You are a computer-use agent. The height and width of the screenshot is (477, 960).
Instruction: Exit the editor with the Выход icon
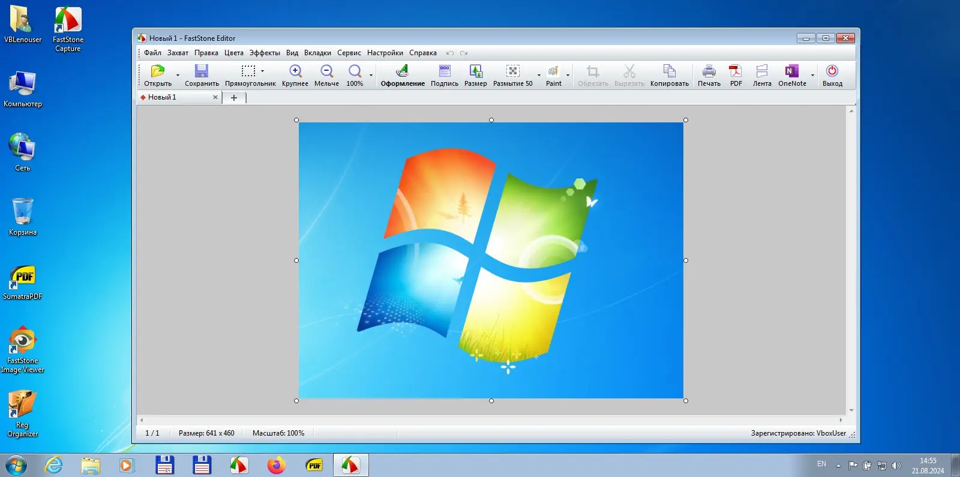click(x=832, y=71)
